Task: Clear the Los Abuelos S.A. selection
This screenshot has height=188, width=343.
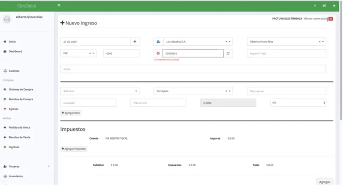Action: point(226,41)
